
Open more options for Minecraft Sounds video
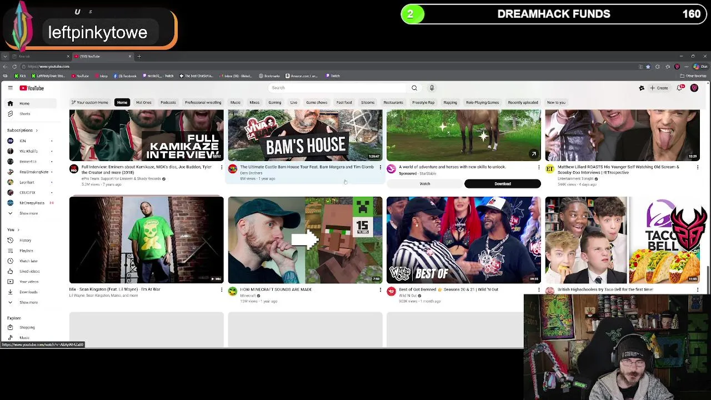coord(380,289)
